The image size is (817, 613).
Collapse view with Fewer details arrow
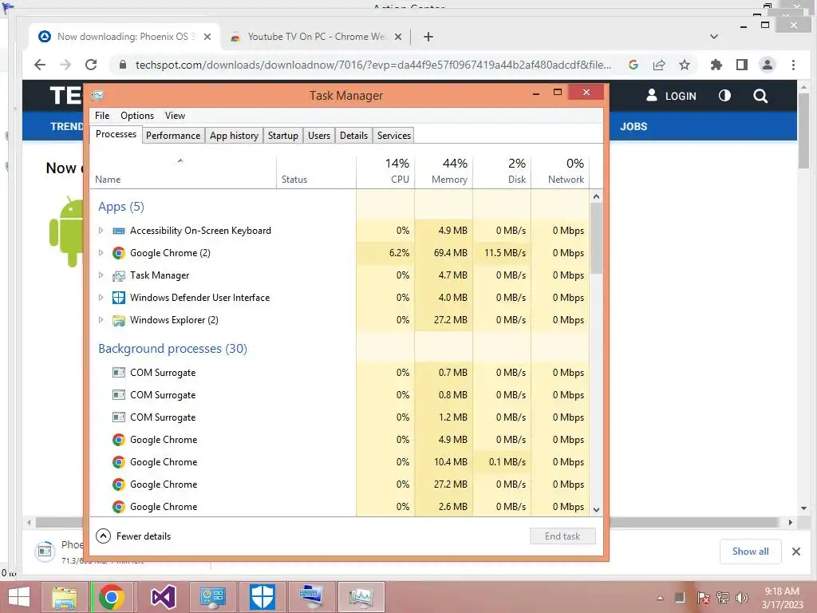pyautogui.click(x=103, y=536)
